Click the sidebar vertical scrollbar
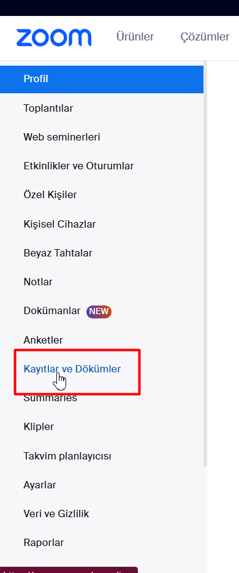Viewport: 239px width, 573px height. pyautogui.click(x=205, y=263)
